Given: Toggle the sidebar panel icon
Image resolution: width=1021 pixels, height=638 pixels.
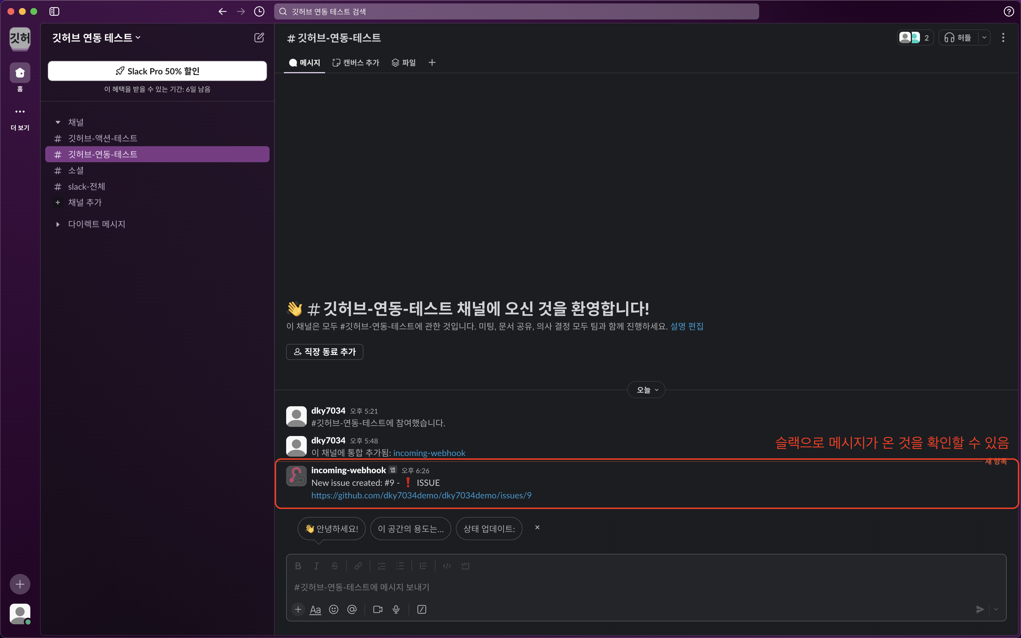Looking at the screenshot, I should point(54,11).
